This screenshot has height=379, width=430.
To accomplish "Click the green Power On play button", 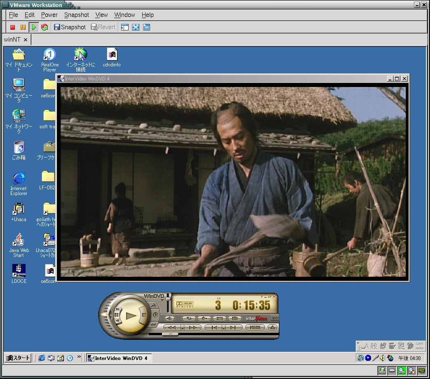I will pyautogui.click(x=34, y=27).
